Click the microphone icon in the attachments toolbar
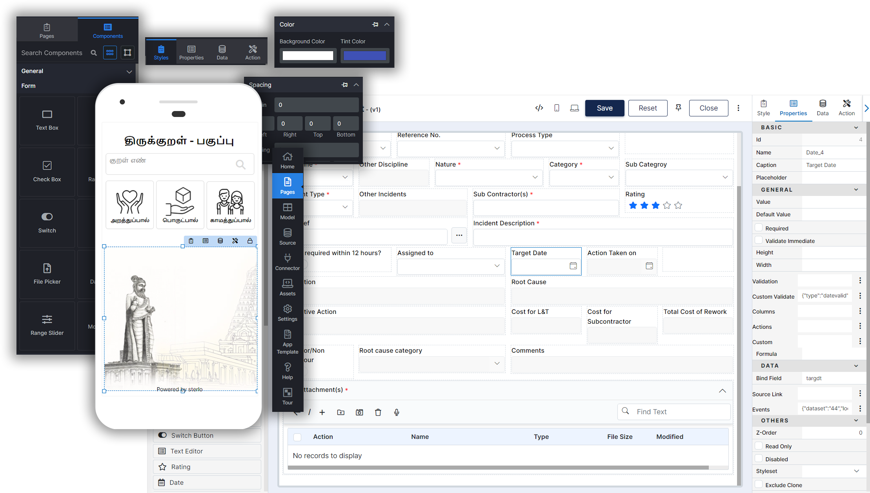This screenshot has height=493, width=870. (397, 412)
